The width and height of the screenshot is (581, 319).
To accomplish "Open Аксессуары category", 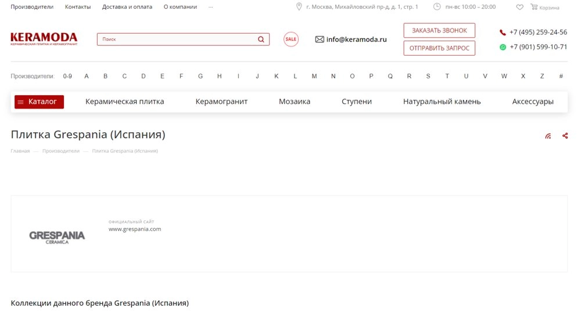I will pos(533,101).
